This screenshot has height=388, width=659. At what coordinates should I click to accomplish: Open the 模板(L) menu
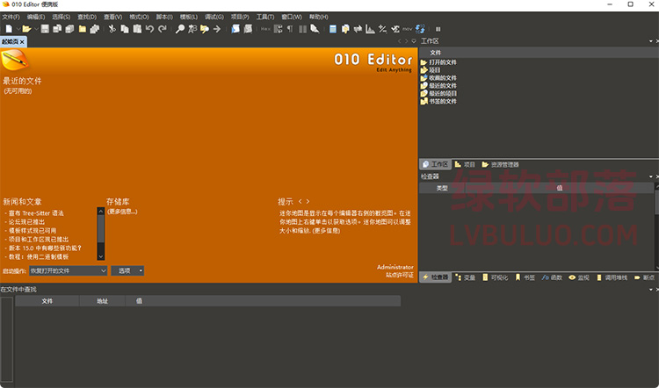pos(189,17)
